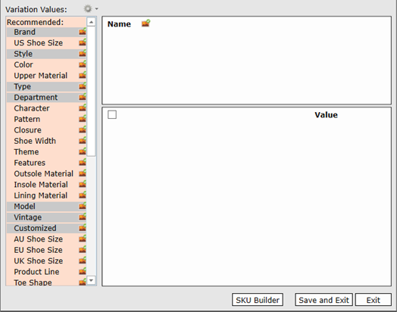
Task: Tick the select-all checkbox in the Value header
Action: (x=112, y=114)
